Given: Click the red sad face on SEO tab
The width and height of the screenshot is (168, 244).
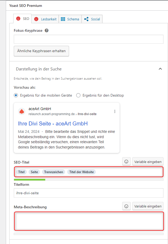Looking at the screenshot, I should pos(18,19).
